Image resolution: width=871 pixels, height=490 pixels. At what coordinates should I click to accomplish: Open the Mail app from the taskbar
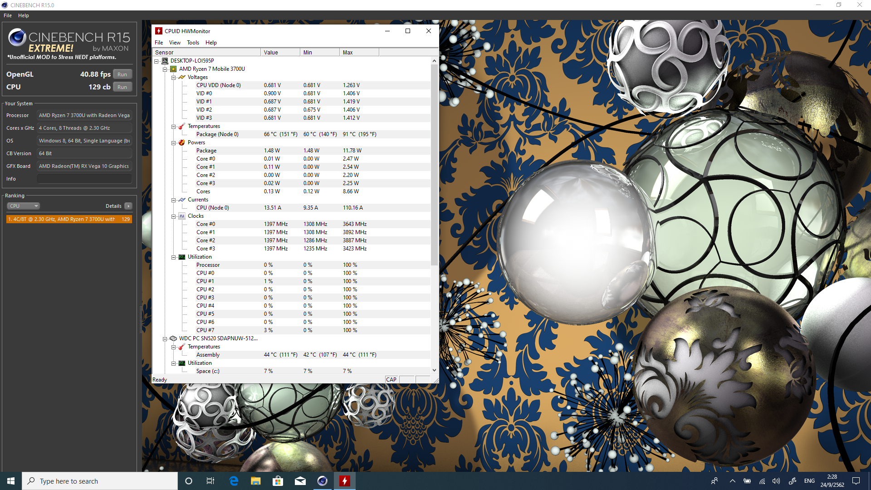click(x=300, y=481)
